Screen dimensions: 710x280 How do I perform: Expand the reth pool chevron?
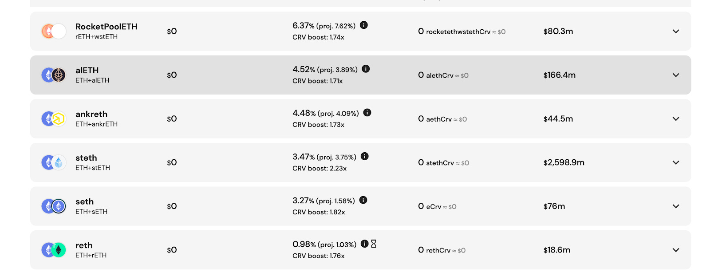[676, 250]
